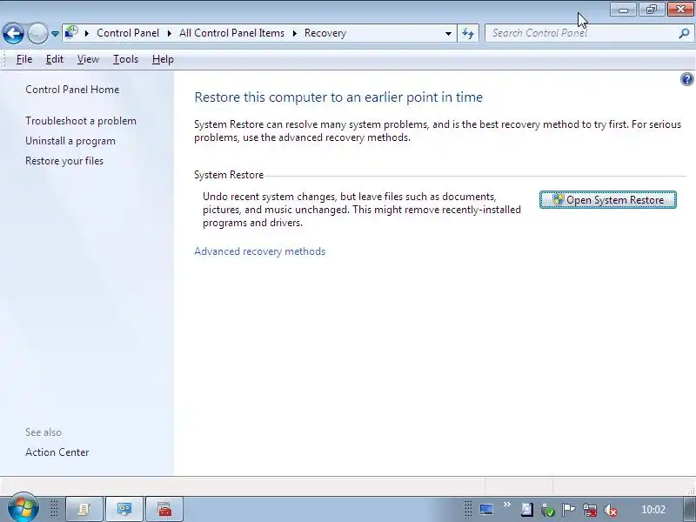Click Open System Restore button
The image size is (696, 522).
607,200
